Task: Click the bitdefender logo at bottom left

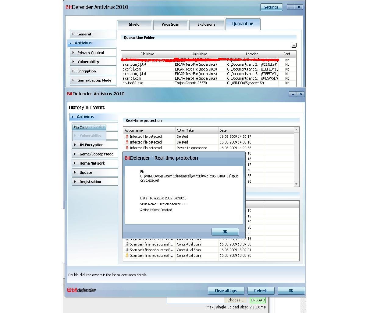Action: 81,290
